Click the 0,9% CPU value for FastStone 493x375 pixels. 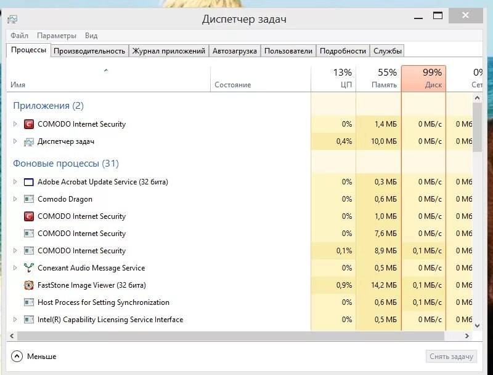coord(344,285)
